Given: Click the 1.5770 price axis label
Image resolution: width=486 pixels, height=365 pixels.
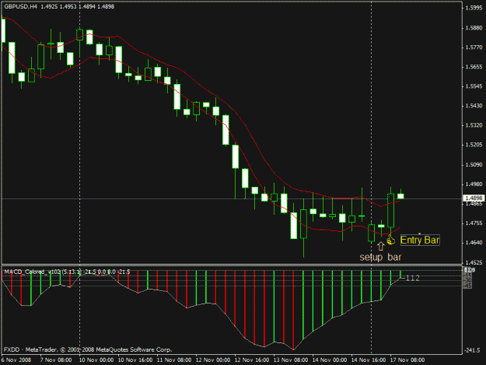Looking at the screenshot, I should point(474,47).
